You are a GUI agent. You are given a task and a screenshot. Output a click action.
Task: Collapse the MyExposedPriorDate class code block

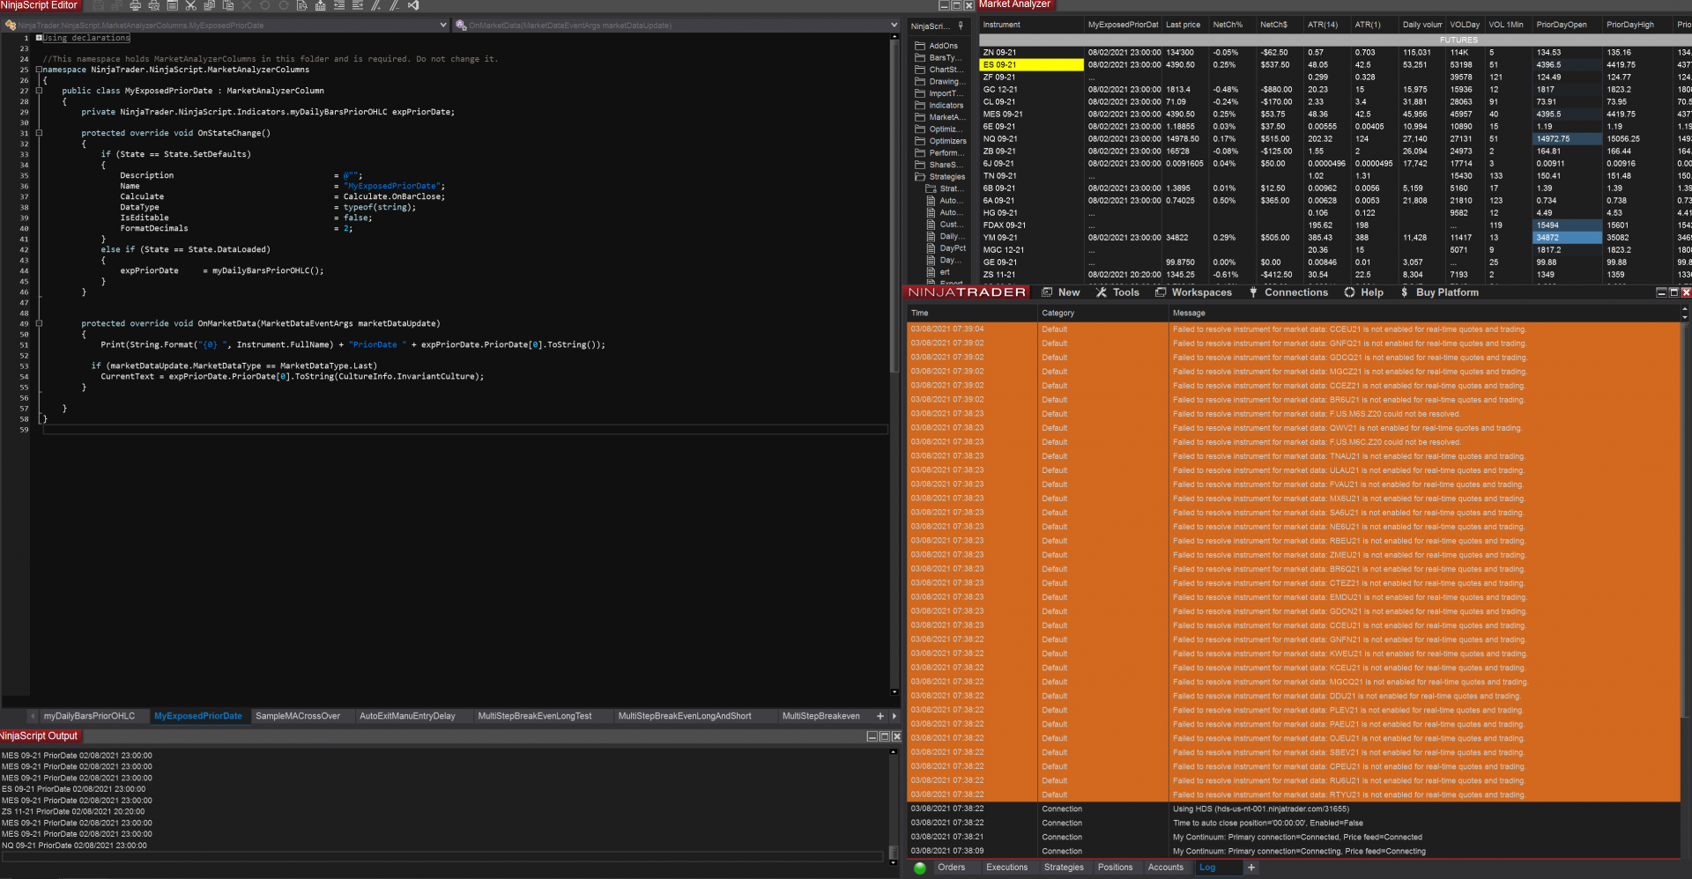(39, 91)
